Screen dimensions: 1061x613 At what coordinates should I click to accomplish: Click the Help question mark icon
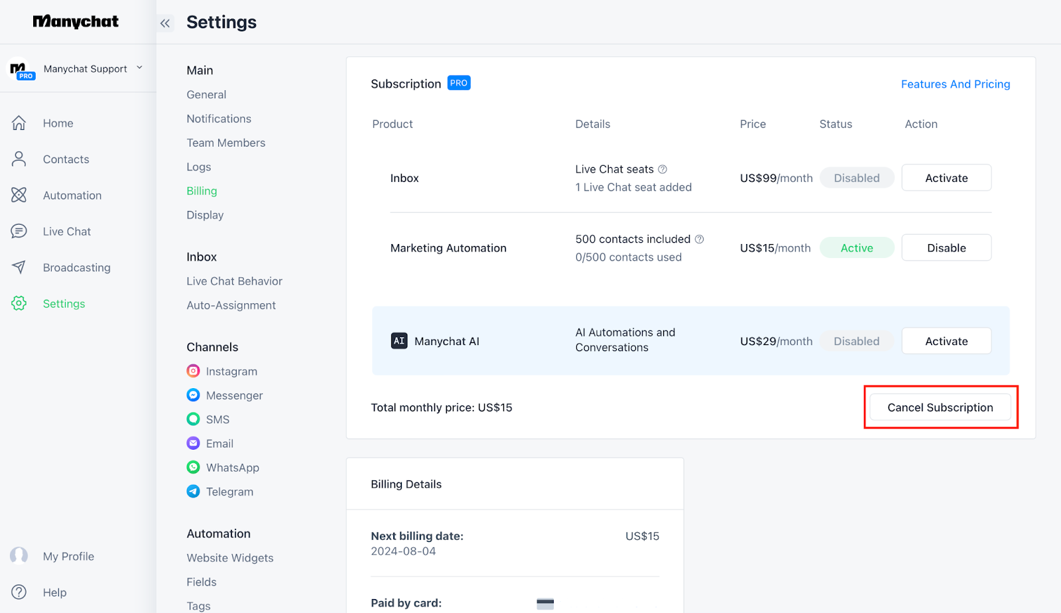coord(19,592)
